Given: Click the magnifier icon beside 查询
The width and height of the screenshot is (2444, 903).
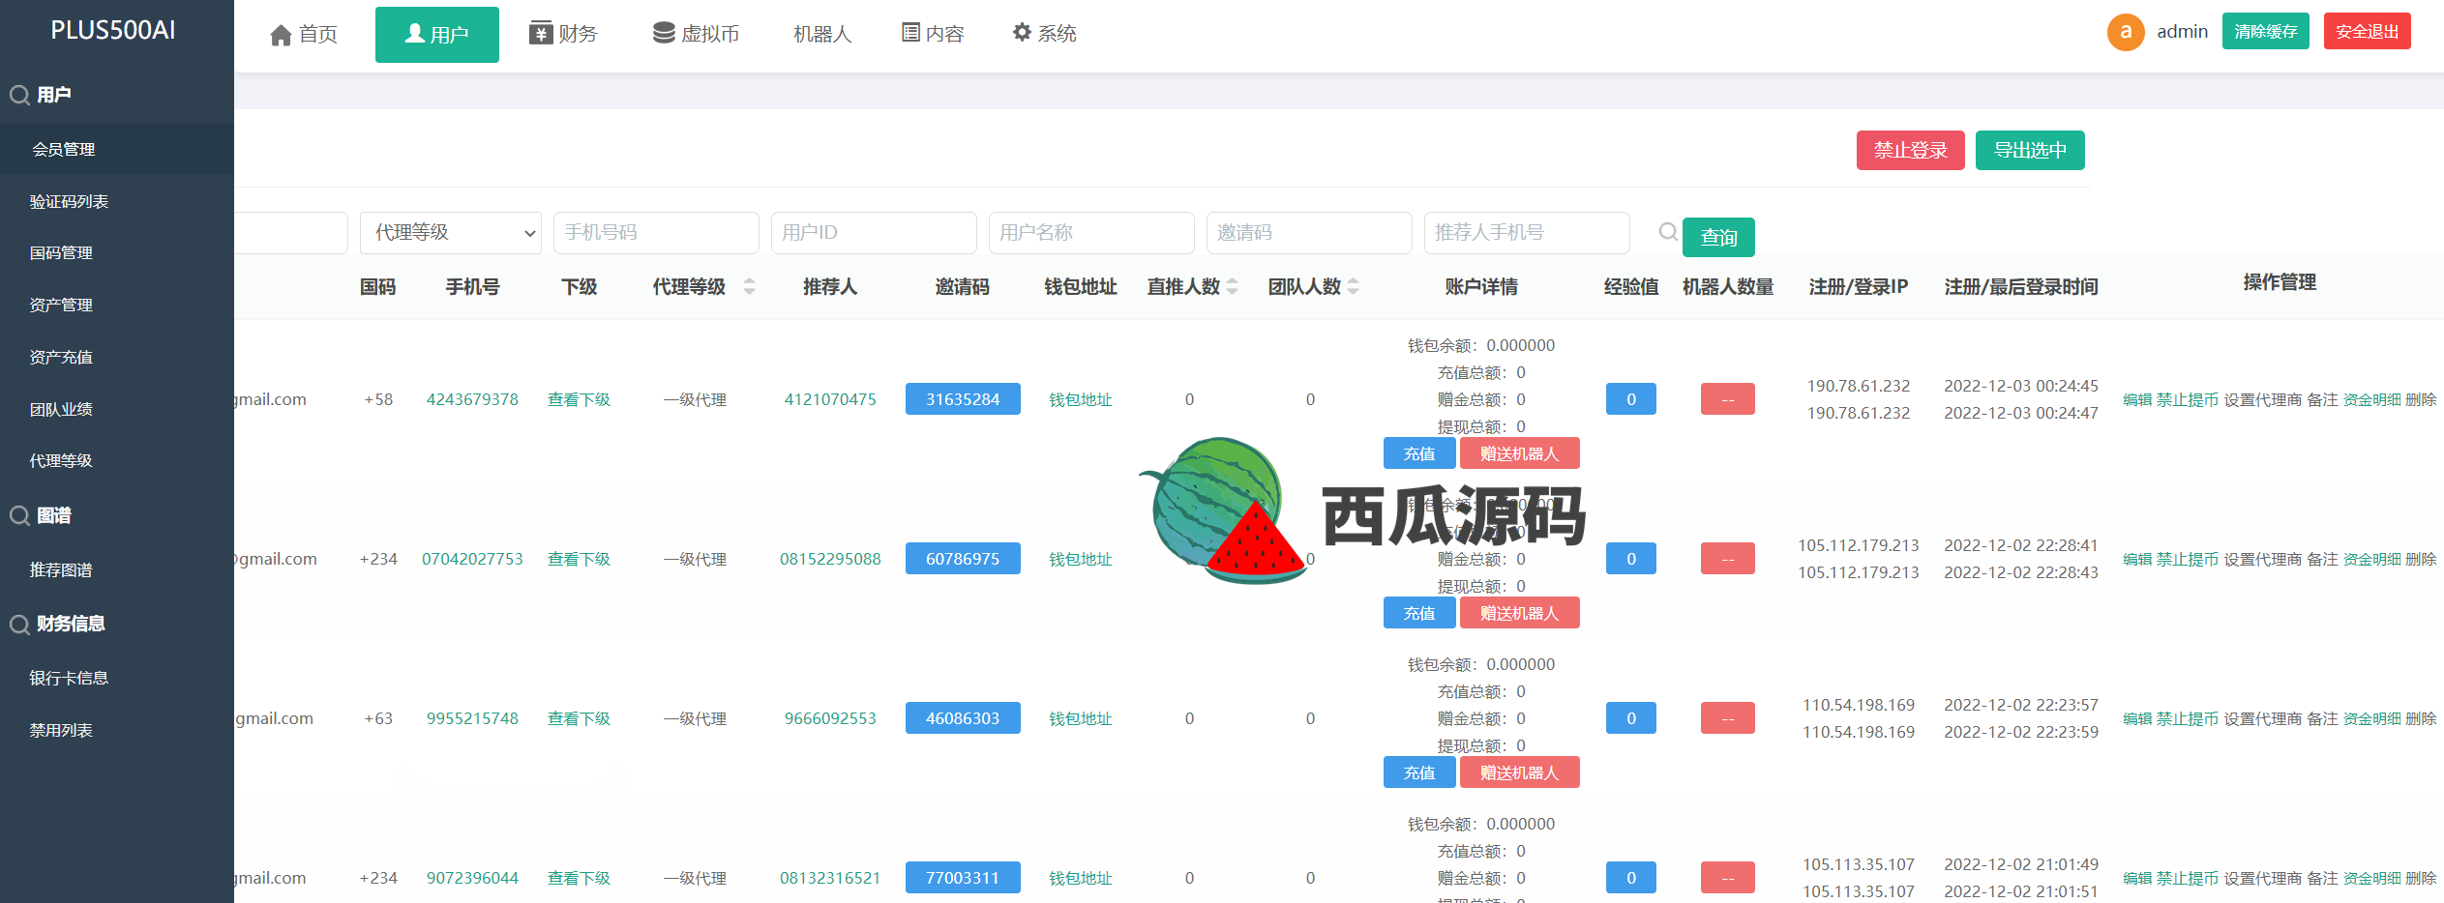Looking at the screenshot, I should (x=1668, y=232).
